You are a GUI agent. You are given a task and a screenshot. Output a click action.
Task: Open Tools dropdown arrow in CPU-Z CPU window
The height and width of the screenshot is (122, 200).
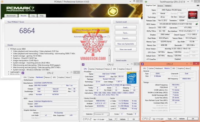[116, 119]
